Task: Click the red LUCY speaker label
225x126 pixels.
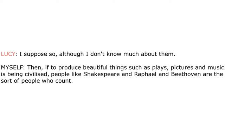Action: coord(8,54)
